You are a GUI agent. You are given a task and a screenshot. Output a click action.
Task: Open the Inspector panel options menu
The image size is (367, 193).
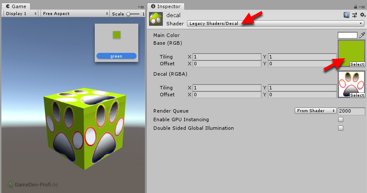point(363,7)
